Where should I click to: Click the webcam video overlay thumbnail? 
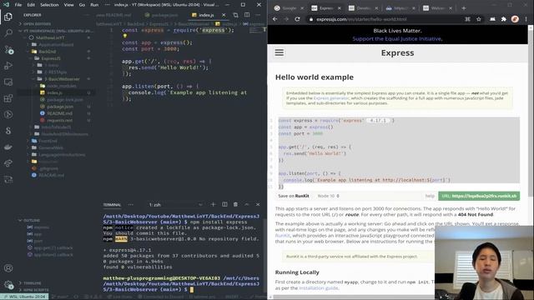[484, 263]
